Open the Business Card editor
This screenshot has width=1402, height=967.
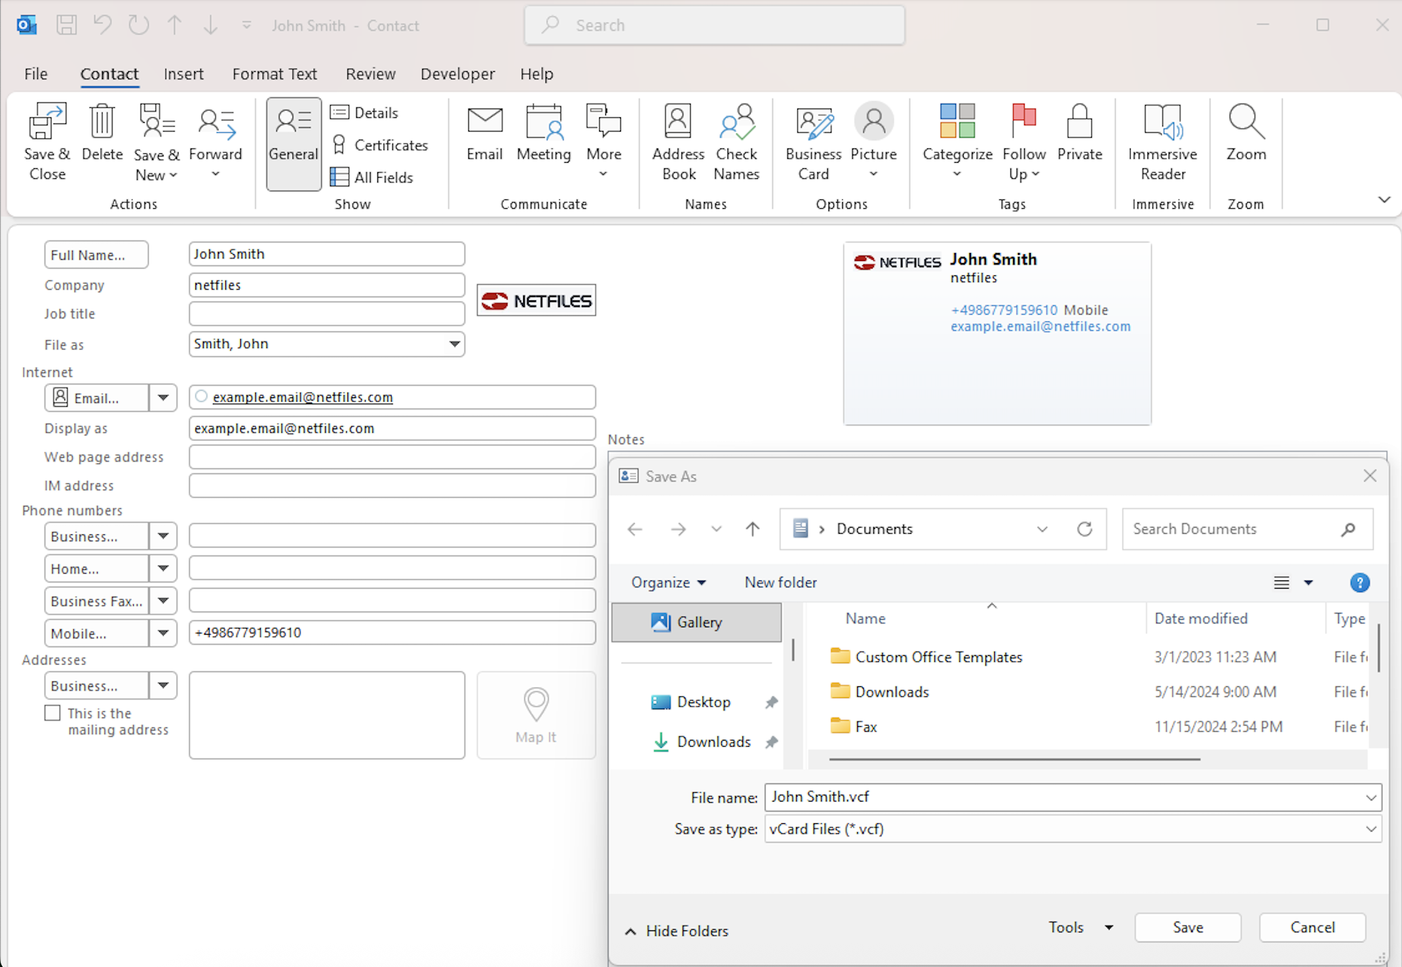click(813, 122)
